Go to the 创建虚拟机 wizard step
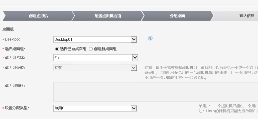This screenshot has height=119, width=258. [x=38, y=16]
